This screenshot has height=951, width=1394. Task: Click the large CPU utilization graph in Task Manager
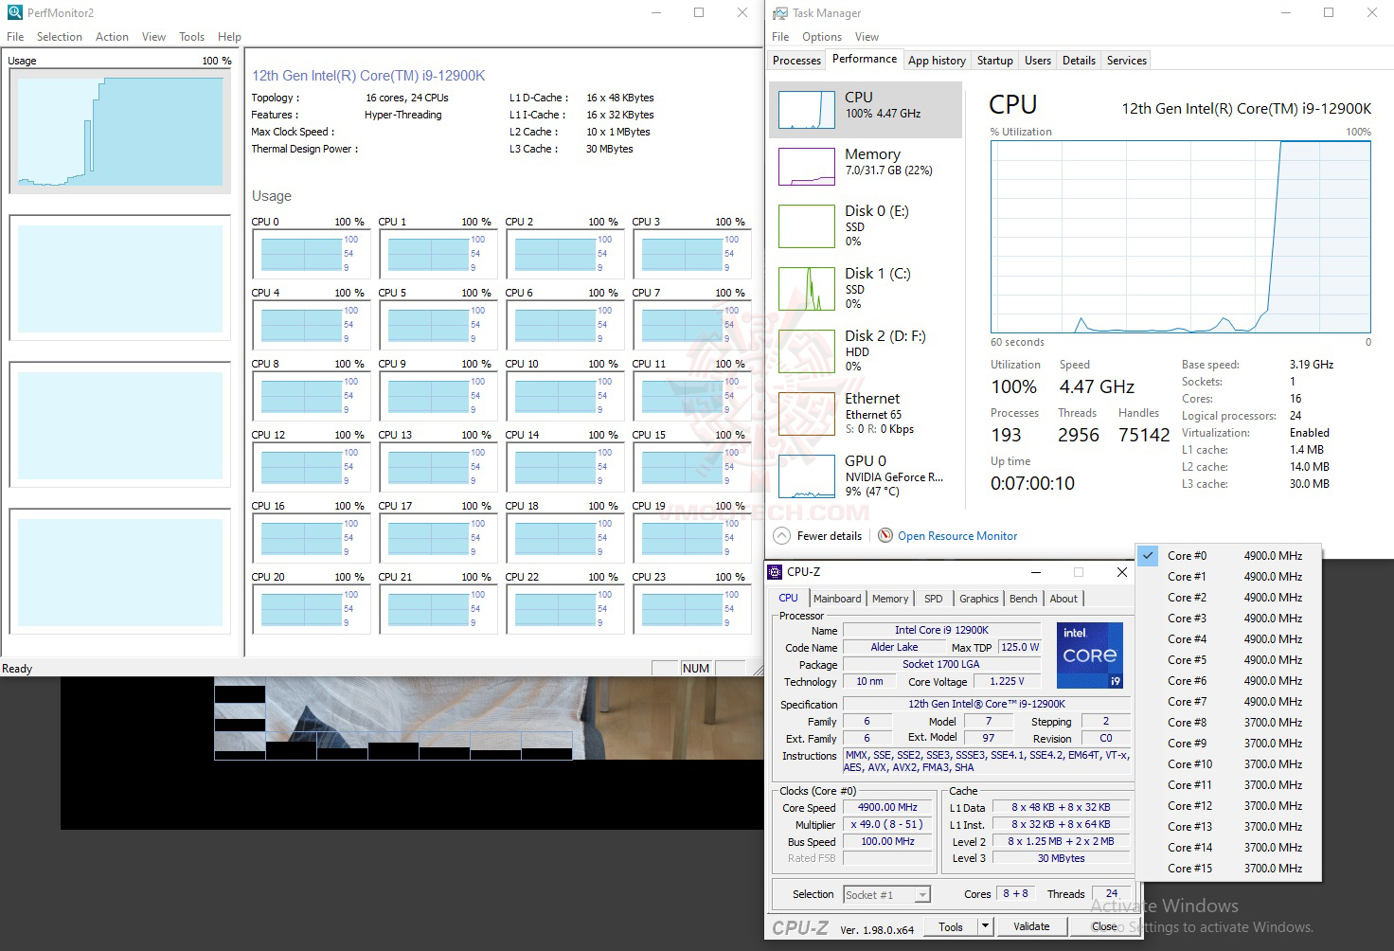pyautogui.click(x=1181, y=237)
